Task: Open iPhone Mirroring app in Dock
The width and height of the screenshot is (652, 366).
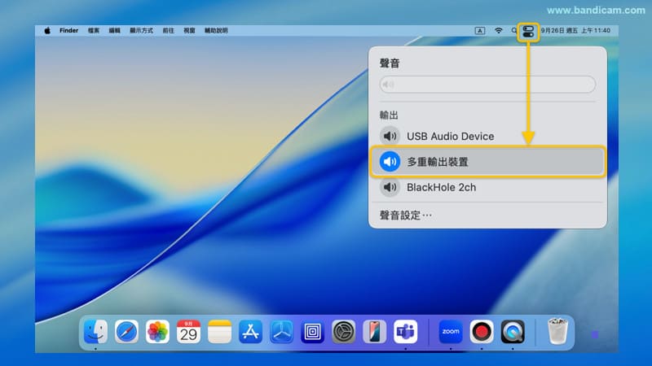Action: pyautogui.click(x=374, y=332)
